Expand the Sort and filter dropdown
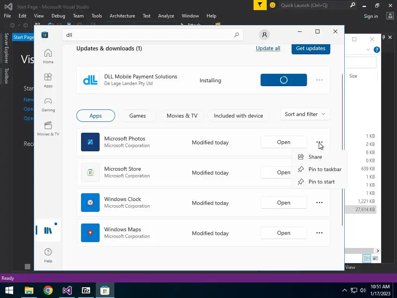 [x=305, y=114]
